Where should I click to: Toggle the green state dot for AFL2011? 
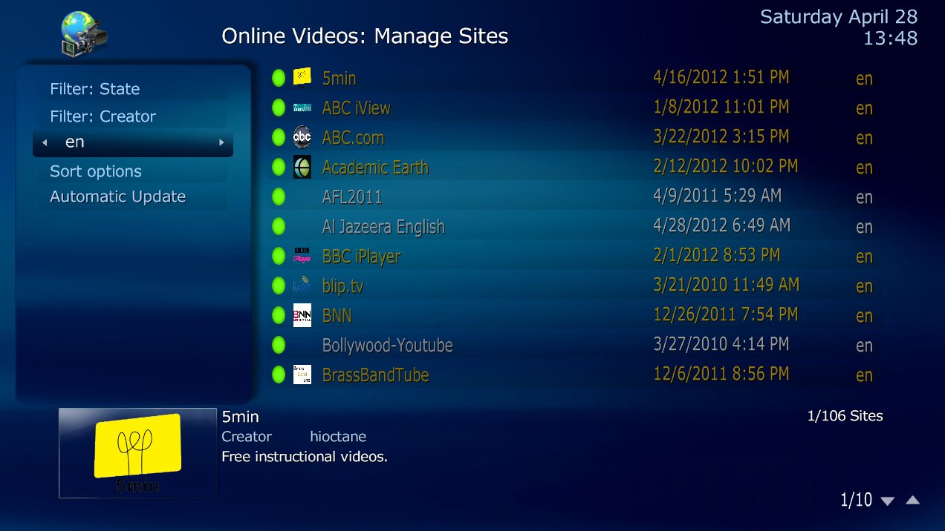(x=279, y=197)
